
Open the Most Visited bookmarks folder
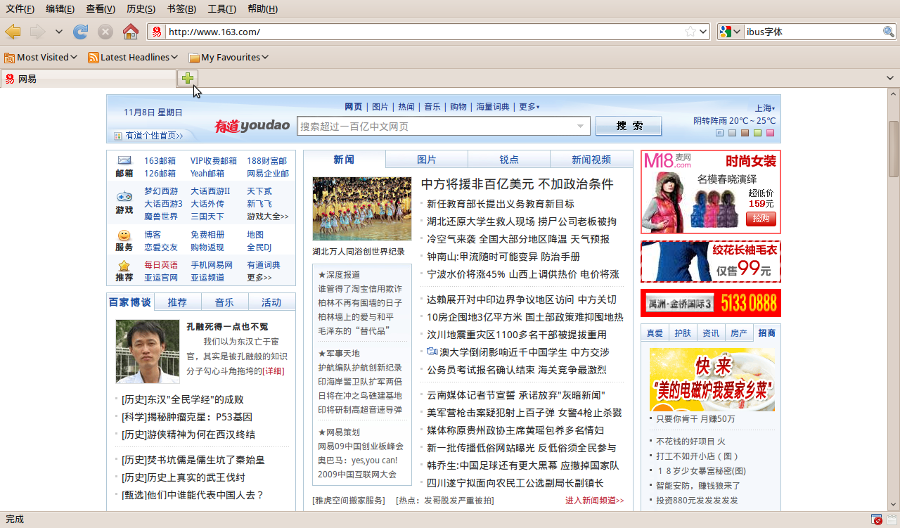pyautogui.click(x=41, y=57)
